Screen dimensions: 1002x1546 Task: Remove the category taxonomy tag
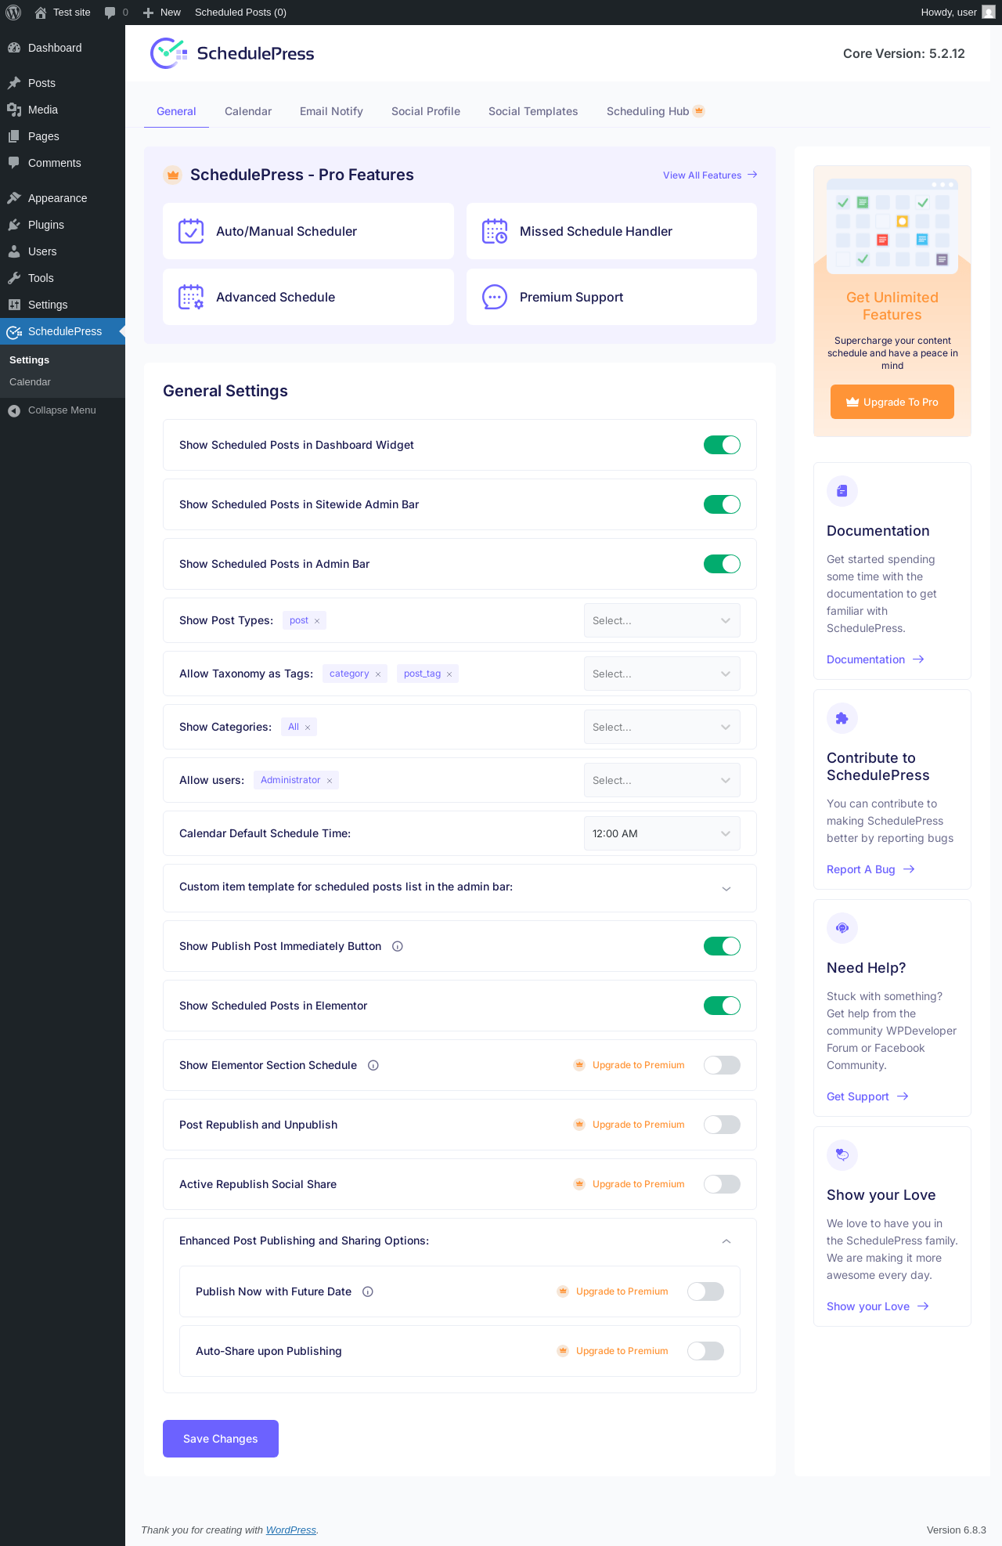point(378,674)
